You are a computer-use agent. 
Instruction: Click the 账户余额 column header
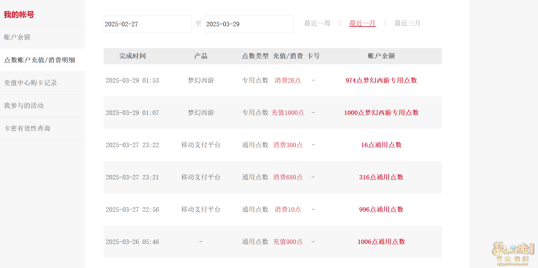pos(381,56)
